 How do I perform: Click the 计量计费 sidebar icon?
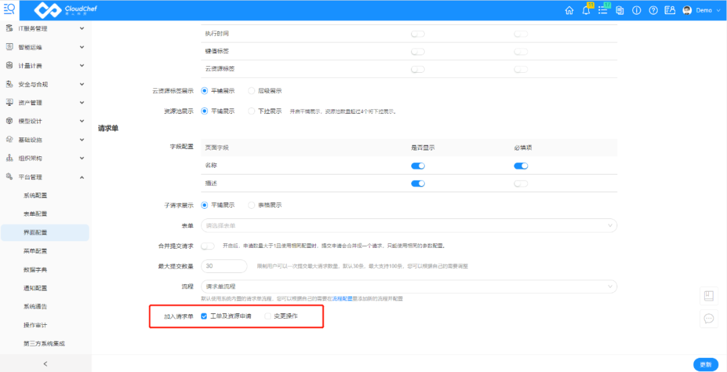coord(9,65)
